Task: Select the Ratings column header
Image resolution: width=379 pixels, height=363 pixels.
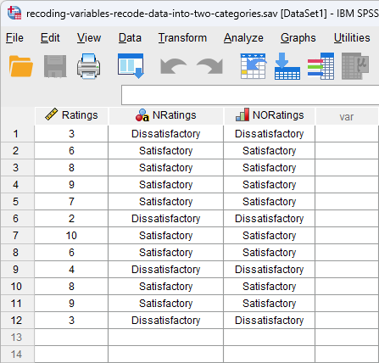Action: tap(71, 115)
